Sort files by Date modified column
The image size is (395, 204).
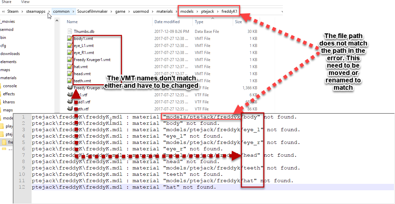click(x=167, y=21)
